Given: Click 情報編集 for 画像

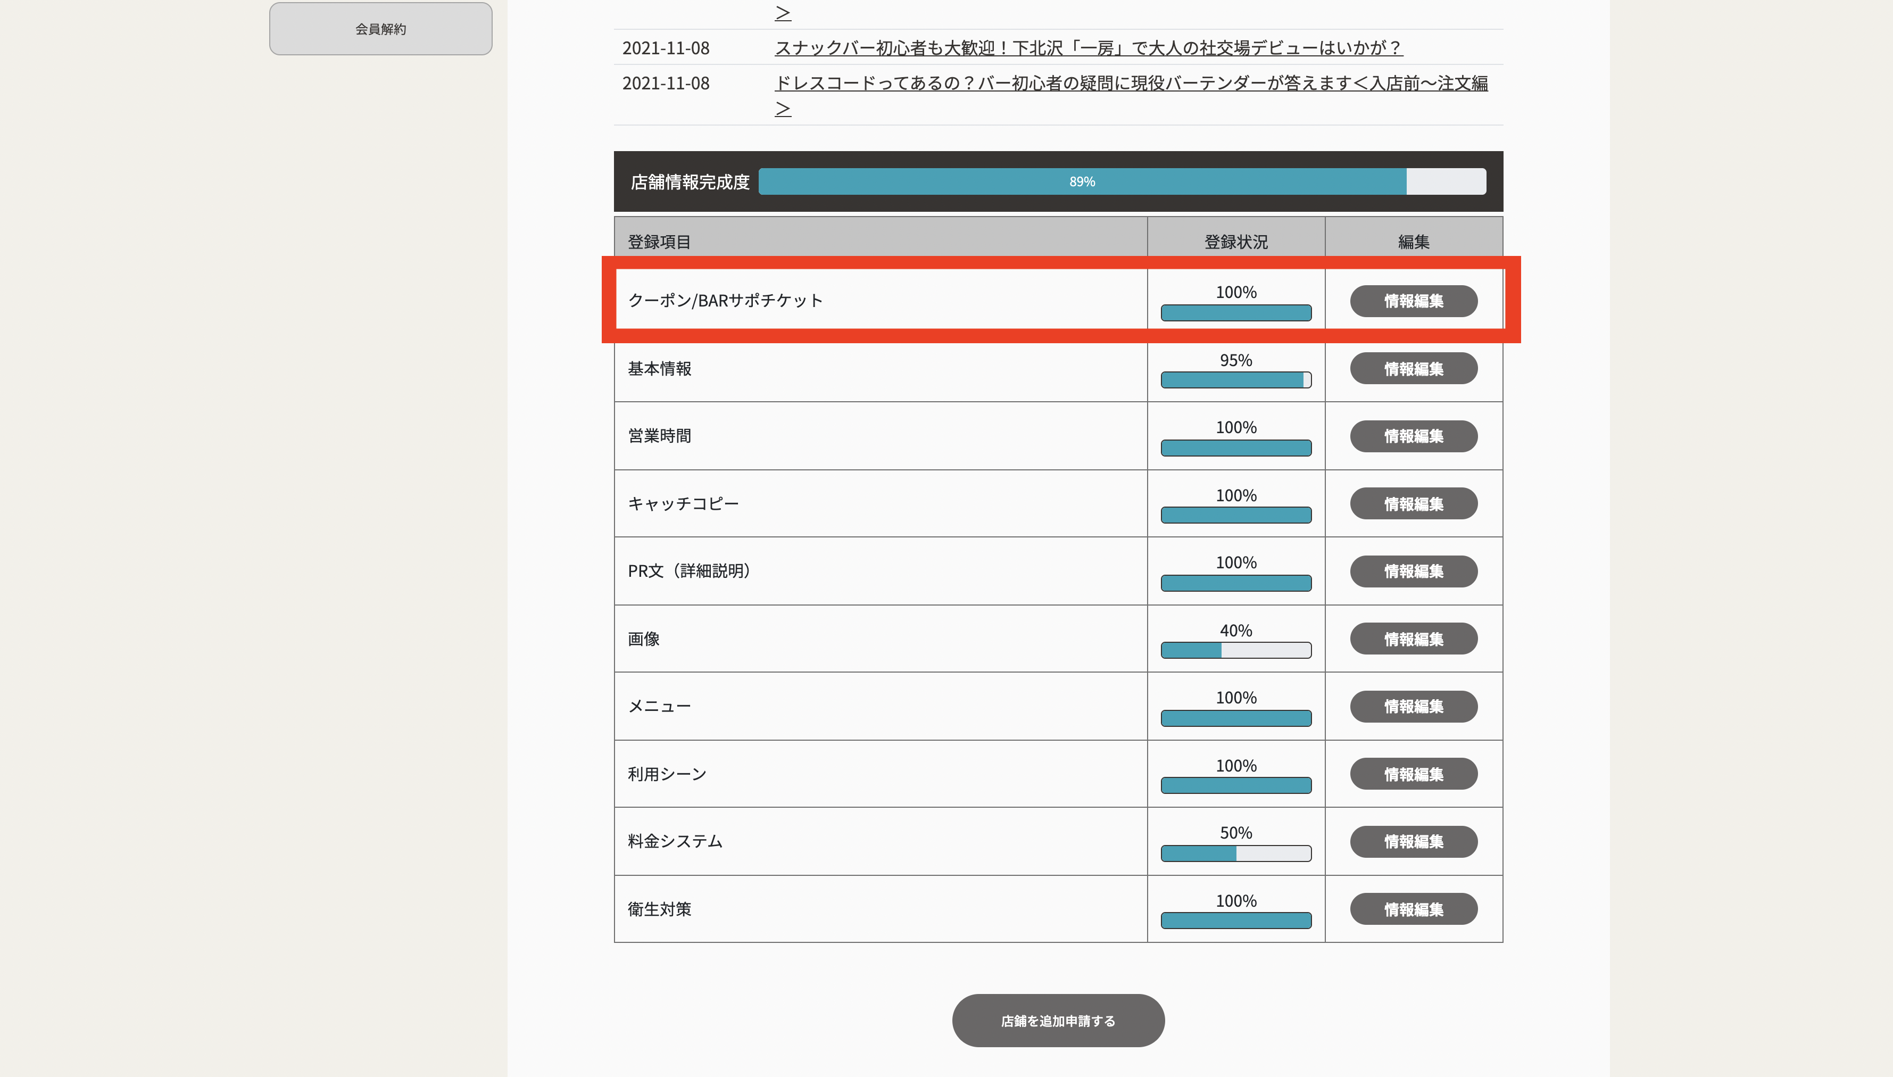Looking at the screenshot, I should (x=1413, y=639).
